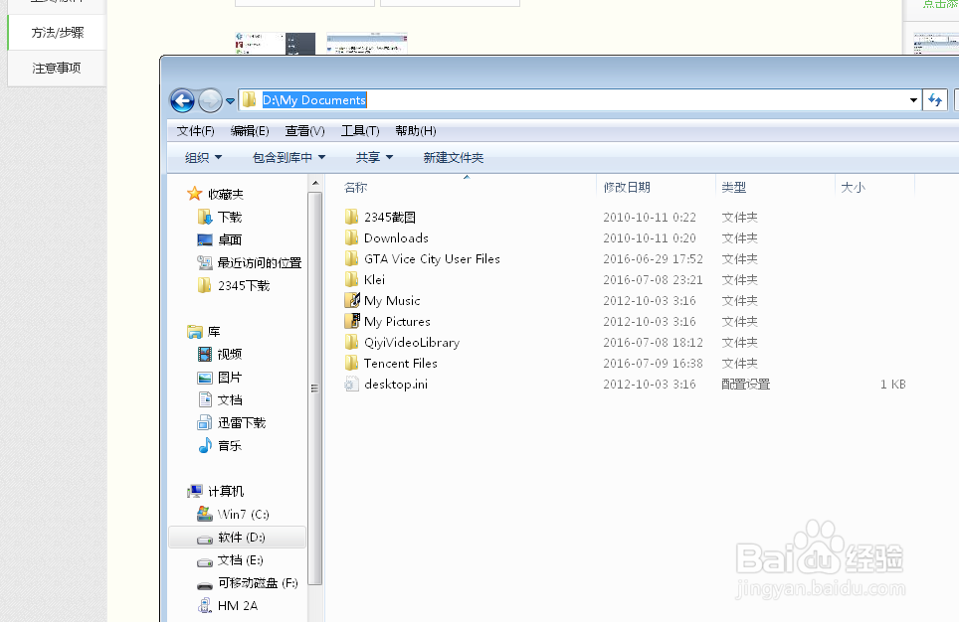Open the 查看(V) menu

(304, 130)
